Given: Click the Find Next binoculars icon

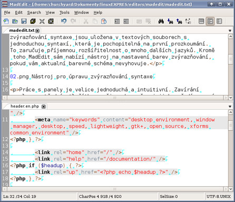Looking at the screenshot, I should (170, 21).
